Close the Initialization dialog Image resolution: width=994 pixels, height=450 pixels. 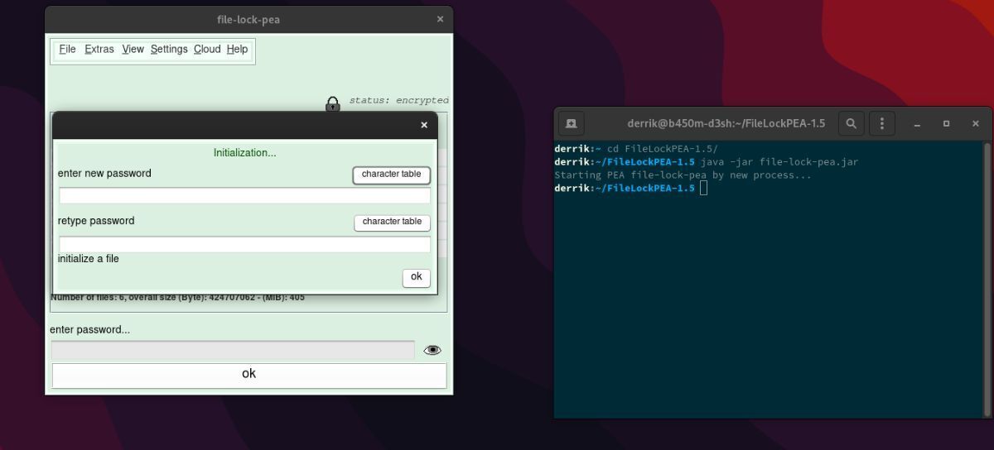[424, 125]
